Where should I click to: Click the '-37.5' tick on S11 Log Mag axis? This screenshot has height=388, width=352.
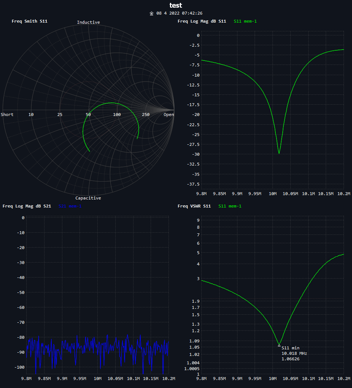[x=193, y=184]
